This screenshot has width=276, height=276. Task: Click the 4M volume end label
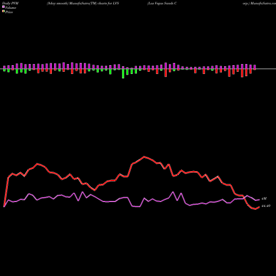[x=264, y=199]
